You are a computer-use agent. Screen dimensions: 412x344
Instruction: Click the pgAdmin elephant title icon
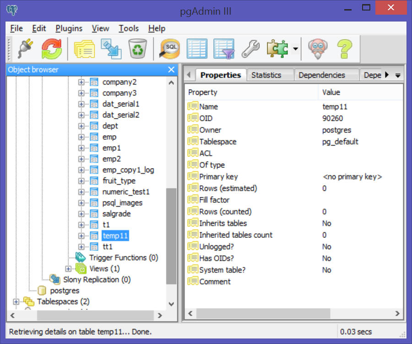tap(12, 11)
